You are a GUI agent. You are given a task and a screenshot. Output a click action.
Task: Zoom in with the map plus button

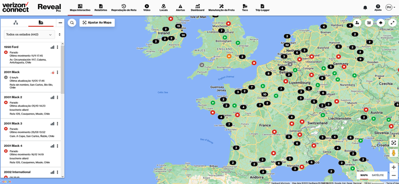point(394,167)
